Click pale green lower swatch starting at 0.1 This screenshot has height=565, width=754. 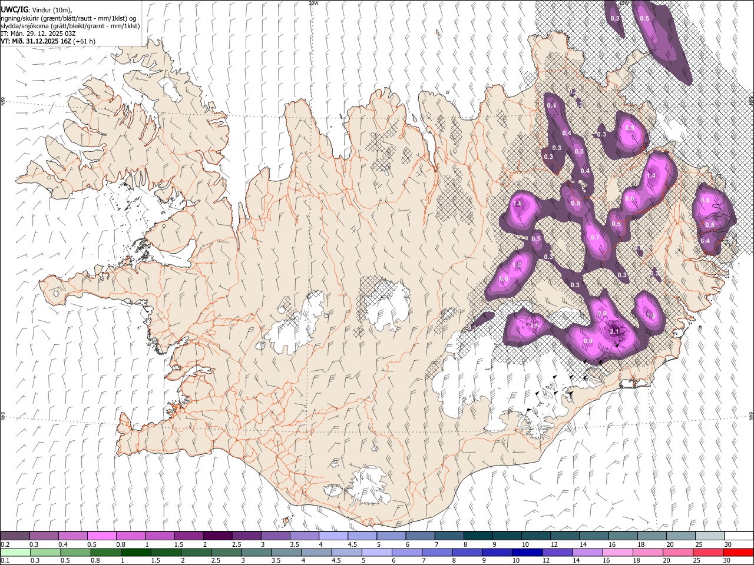15,552
